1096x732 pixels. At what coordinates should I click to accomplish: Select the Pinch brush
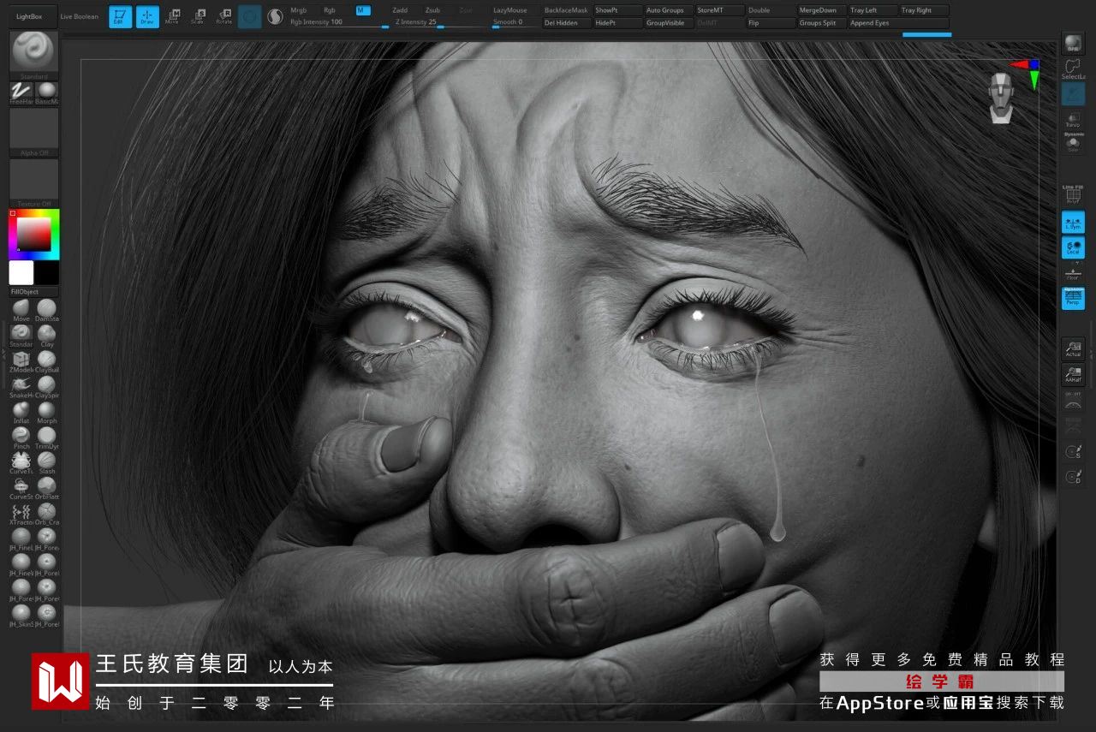click(x=21, y=436)
